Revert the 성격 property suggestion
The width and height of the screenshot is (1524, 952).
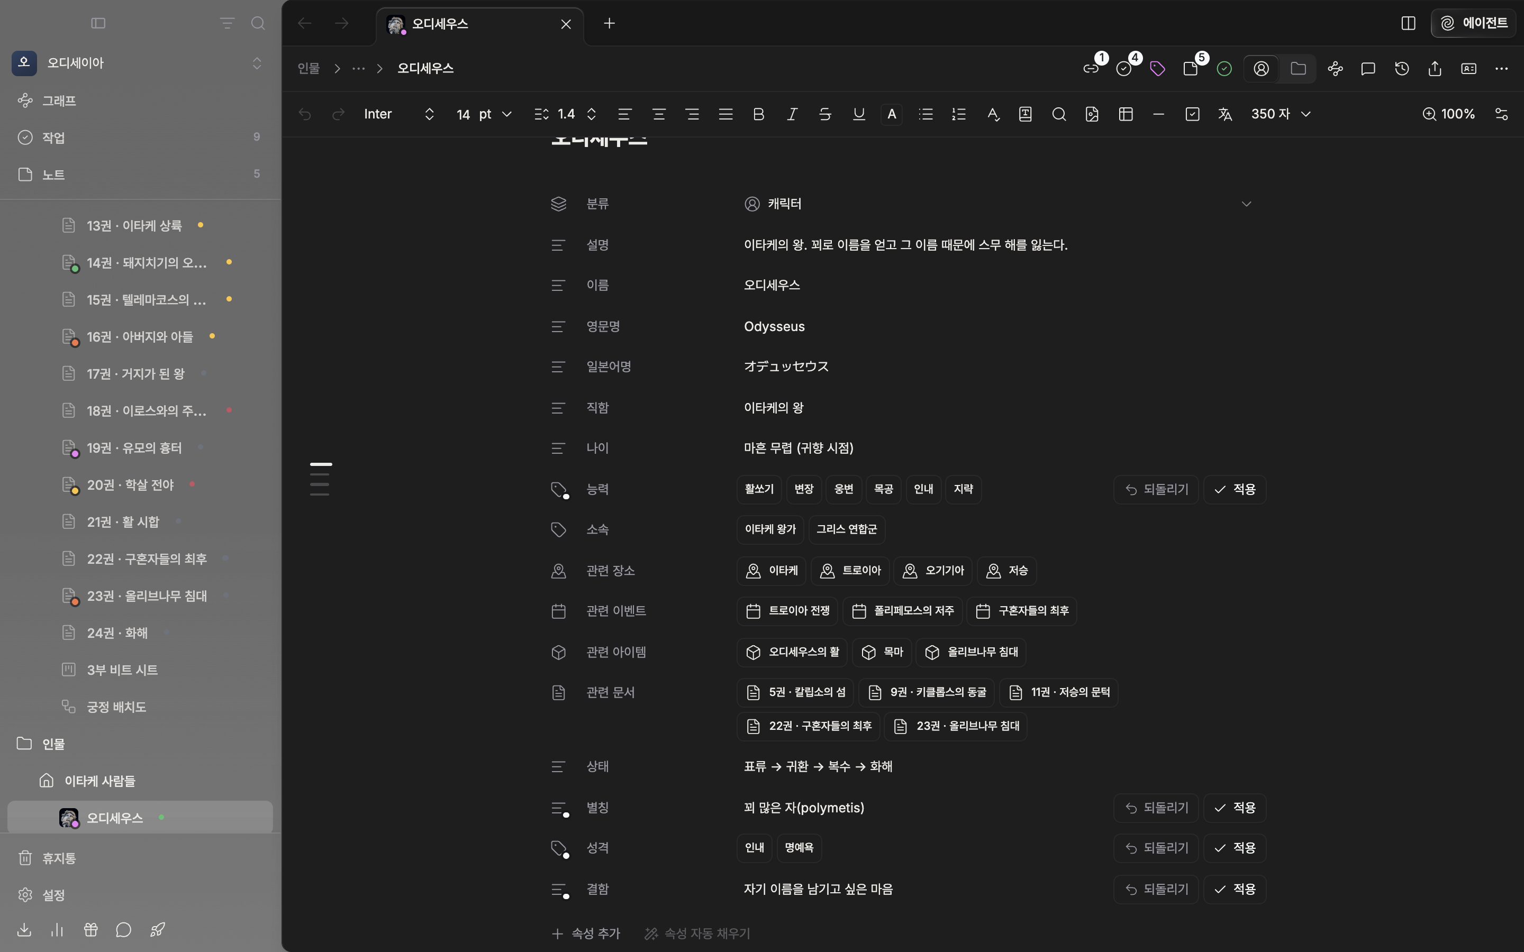tap(1156, 848)
